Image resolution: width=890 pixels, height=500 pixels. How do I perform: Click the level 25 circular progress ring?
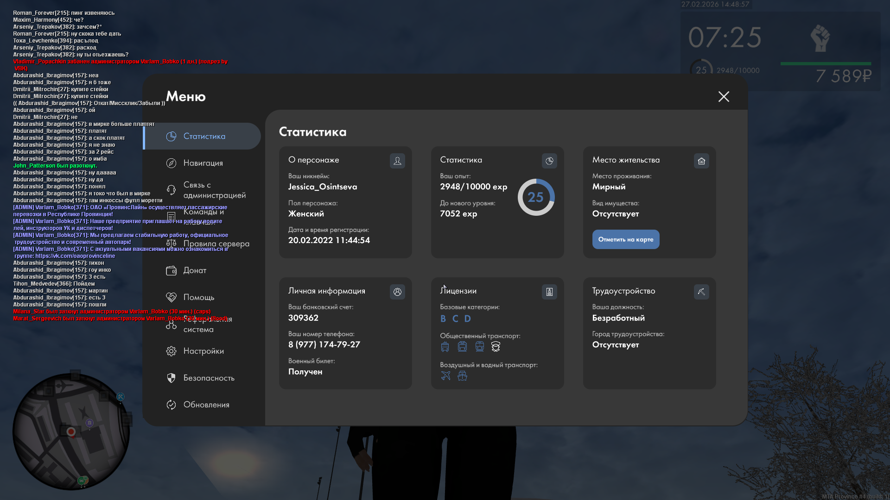(x=536, y=197)
